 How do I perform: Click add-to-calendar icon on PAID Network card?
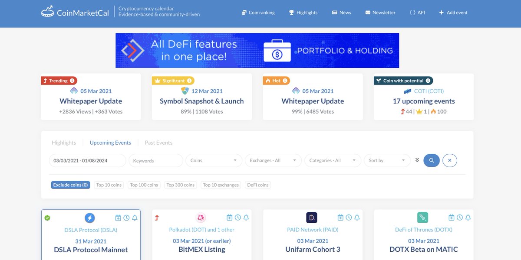tap(340, 218)
